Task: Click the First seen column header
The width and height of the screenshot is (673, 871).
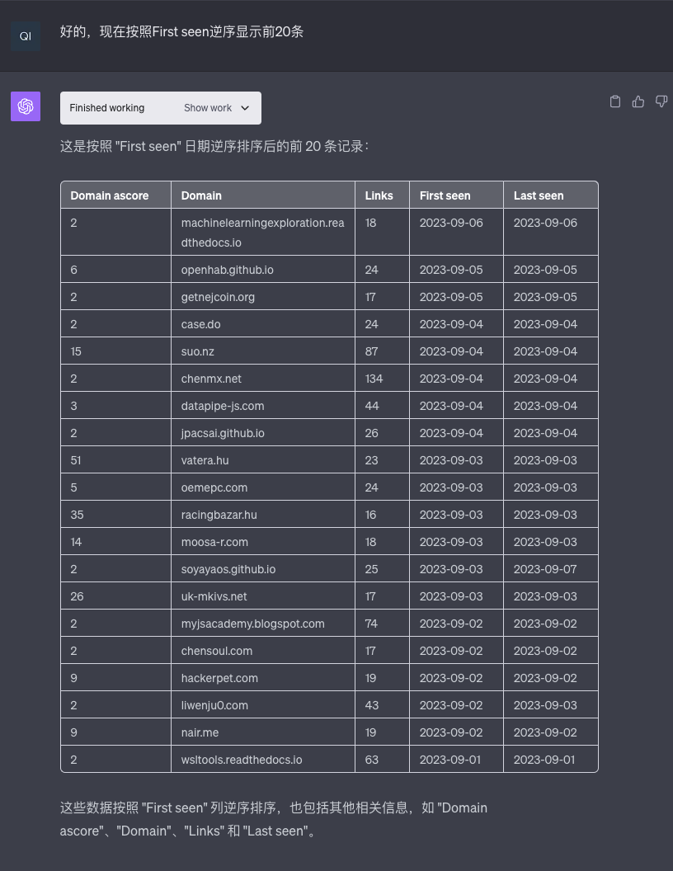Action: pyautogui.click(x=445, y=195)
